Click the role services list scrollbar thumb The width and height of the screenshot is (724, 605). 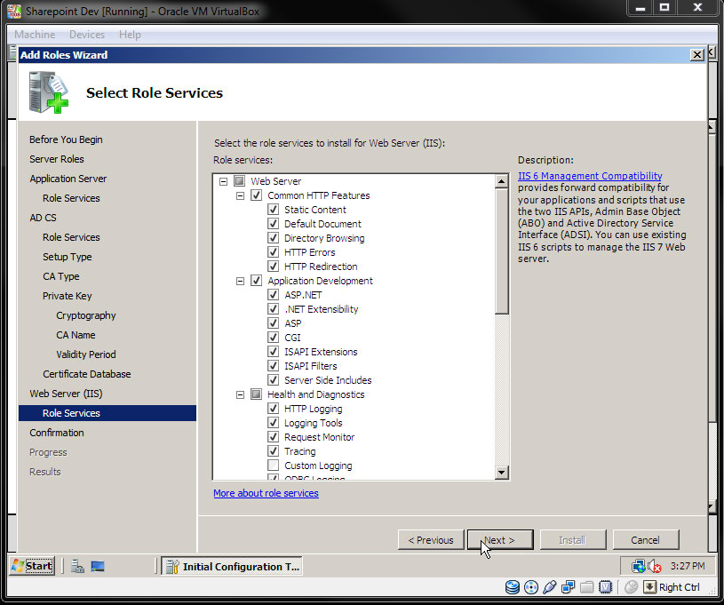[501, 251]
